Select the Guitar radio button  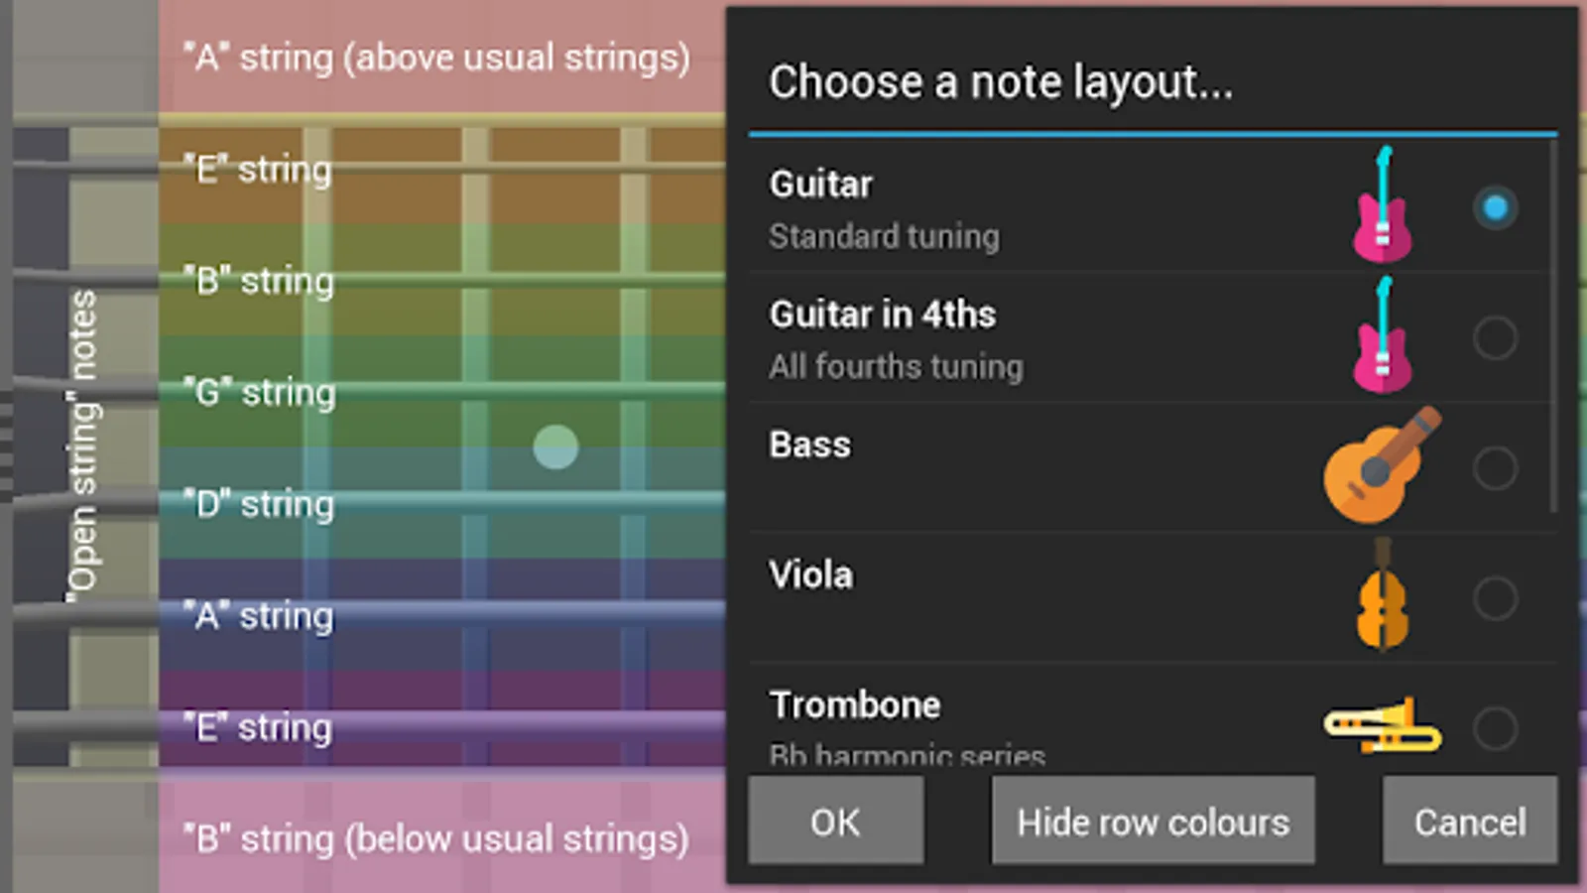[x=1495, y=207]
